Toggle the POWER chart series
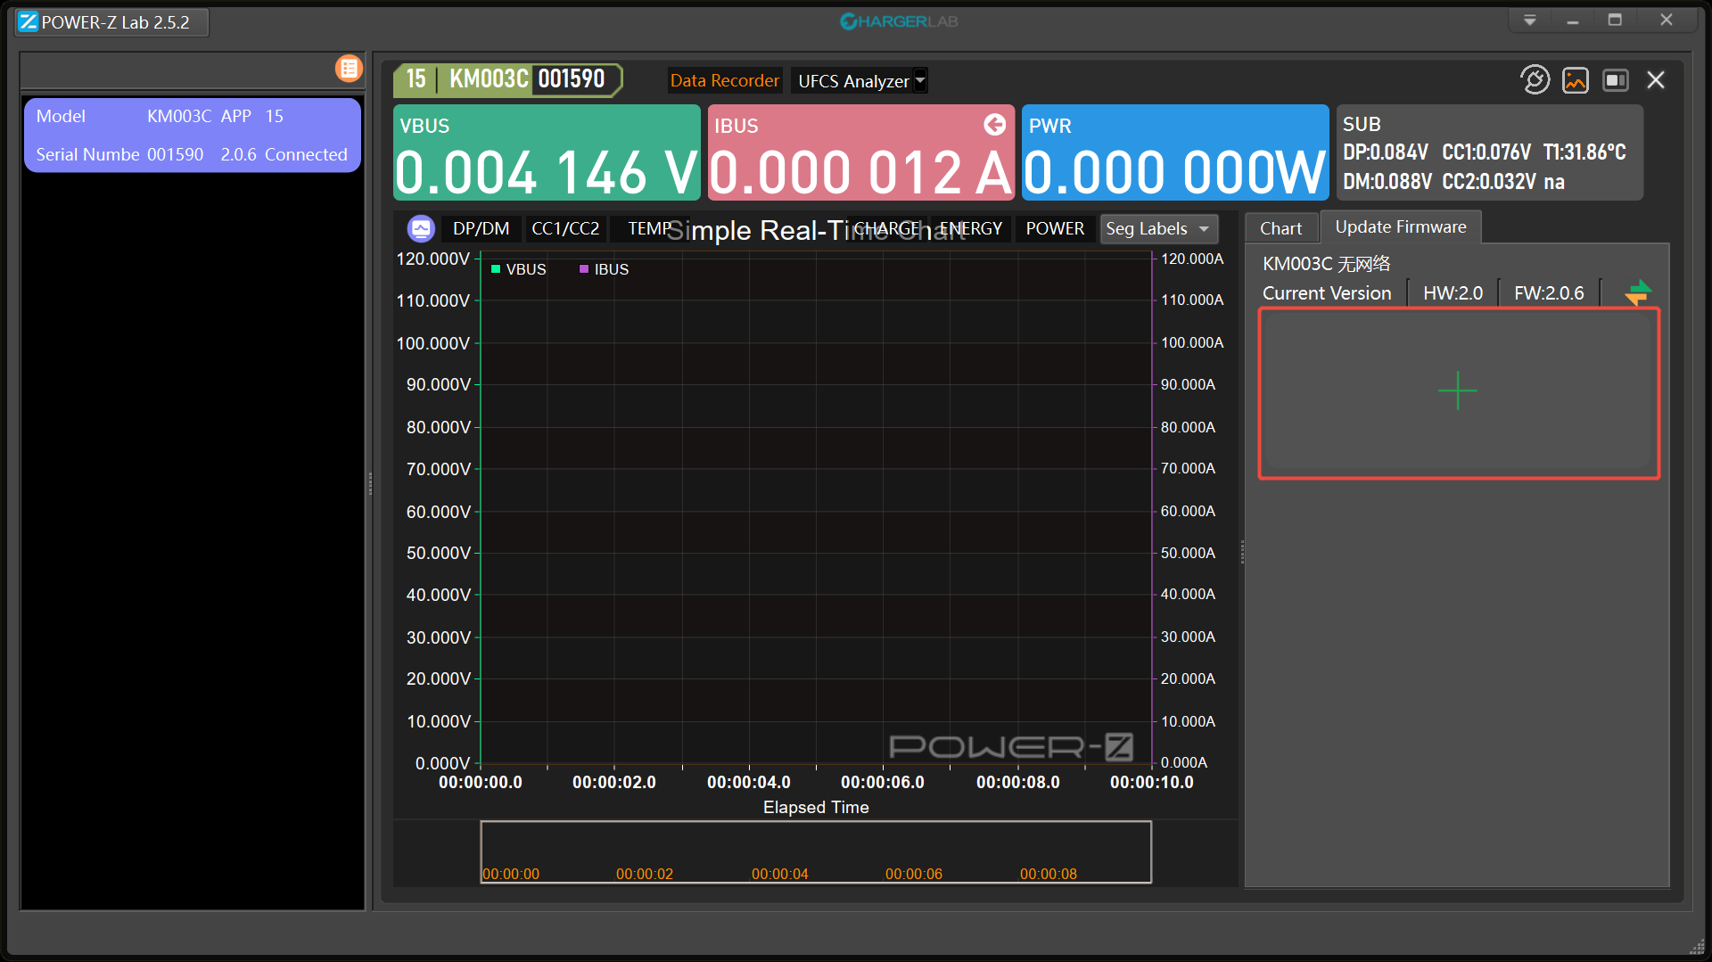This screenshot has width=1712, height=962. pyautogui.click(x=1055, y=229)
